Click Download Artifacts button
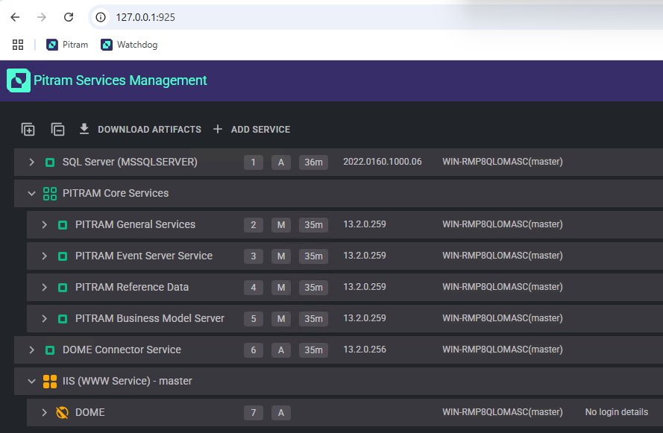The width and height of the screenshot is (663, 433). click(x=140, y=130)
